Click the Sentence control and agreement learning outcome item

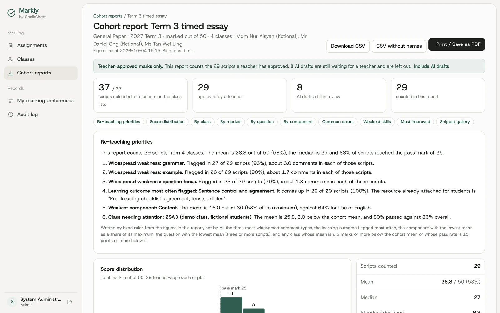[x=292, y=195]
